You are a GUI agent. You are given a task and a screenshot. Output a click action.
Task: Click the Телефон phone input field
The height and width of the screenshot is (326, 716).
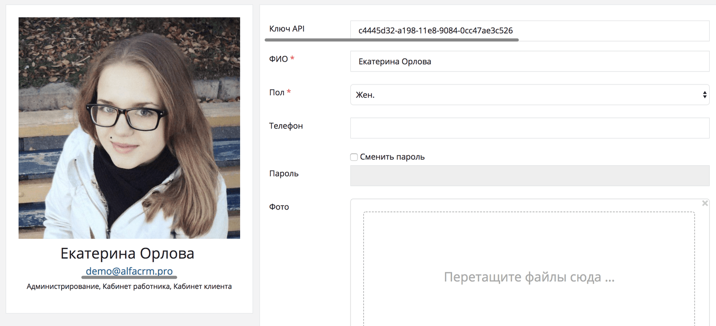click(x=530, y=128)
